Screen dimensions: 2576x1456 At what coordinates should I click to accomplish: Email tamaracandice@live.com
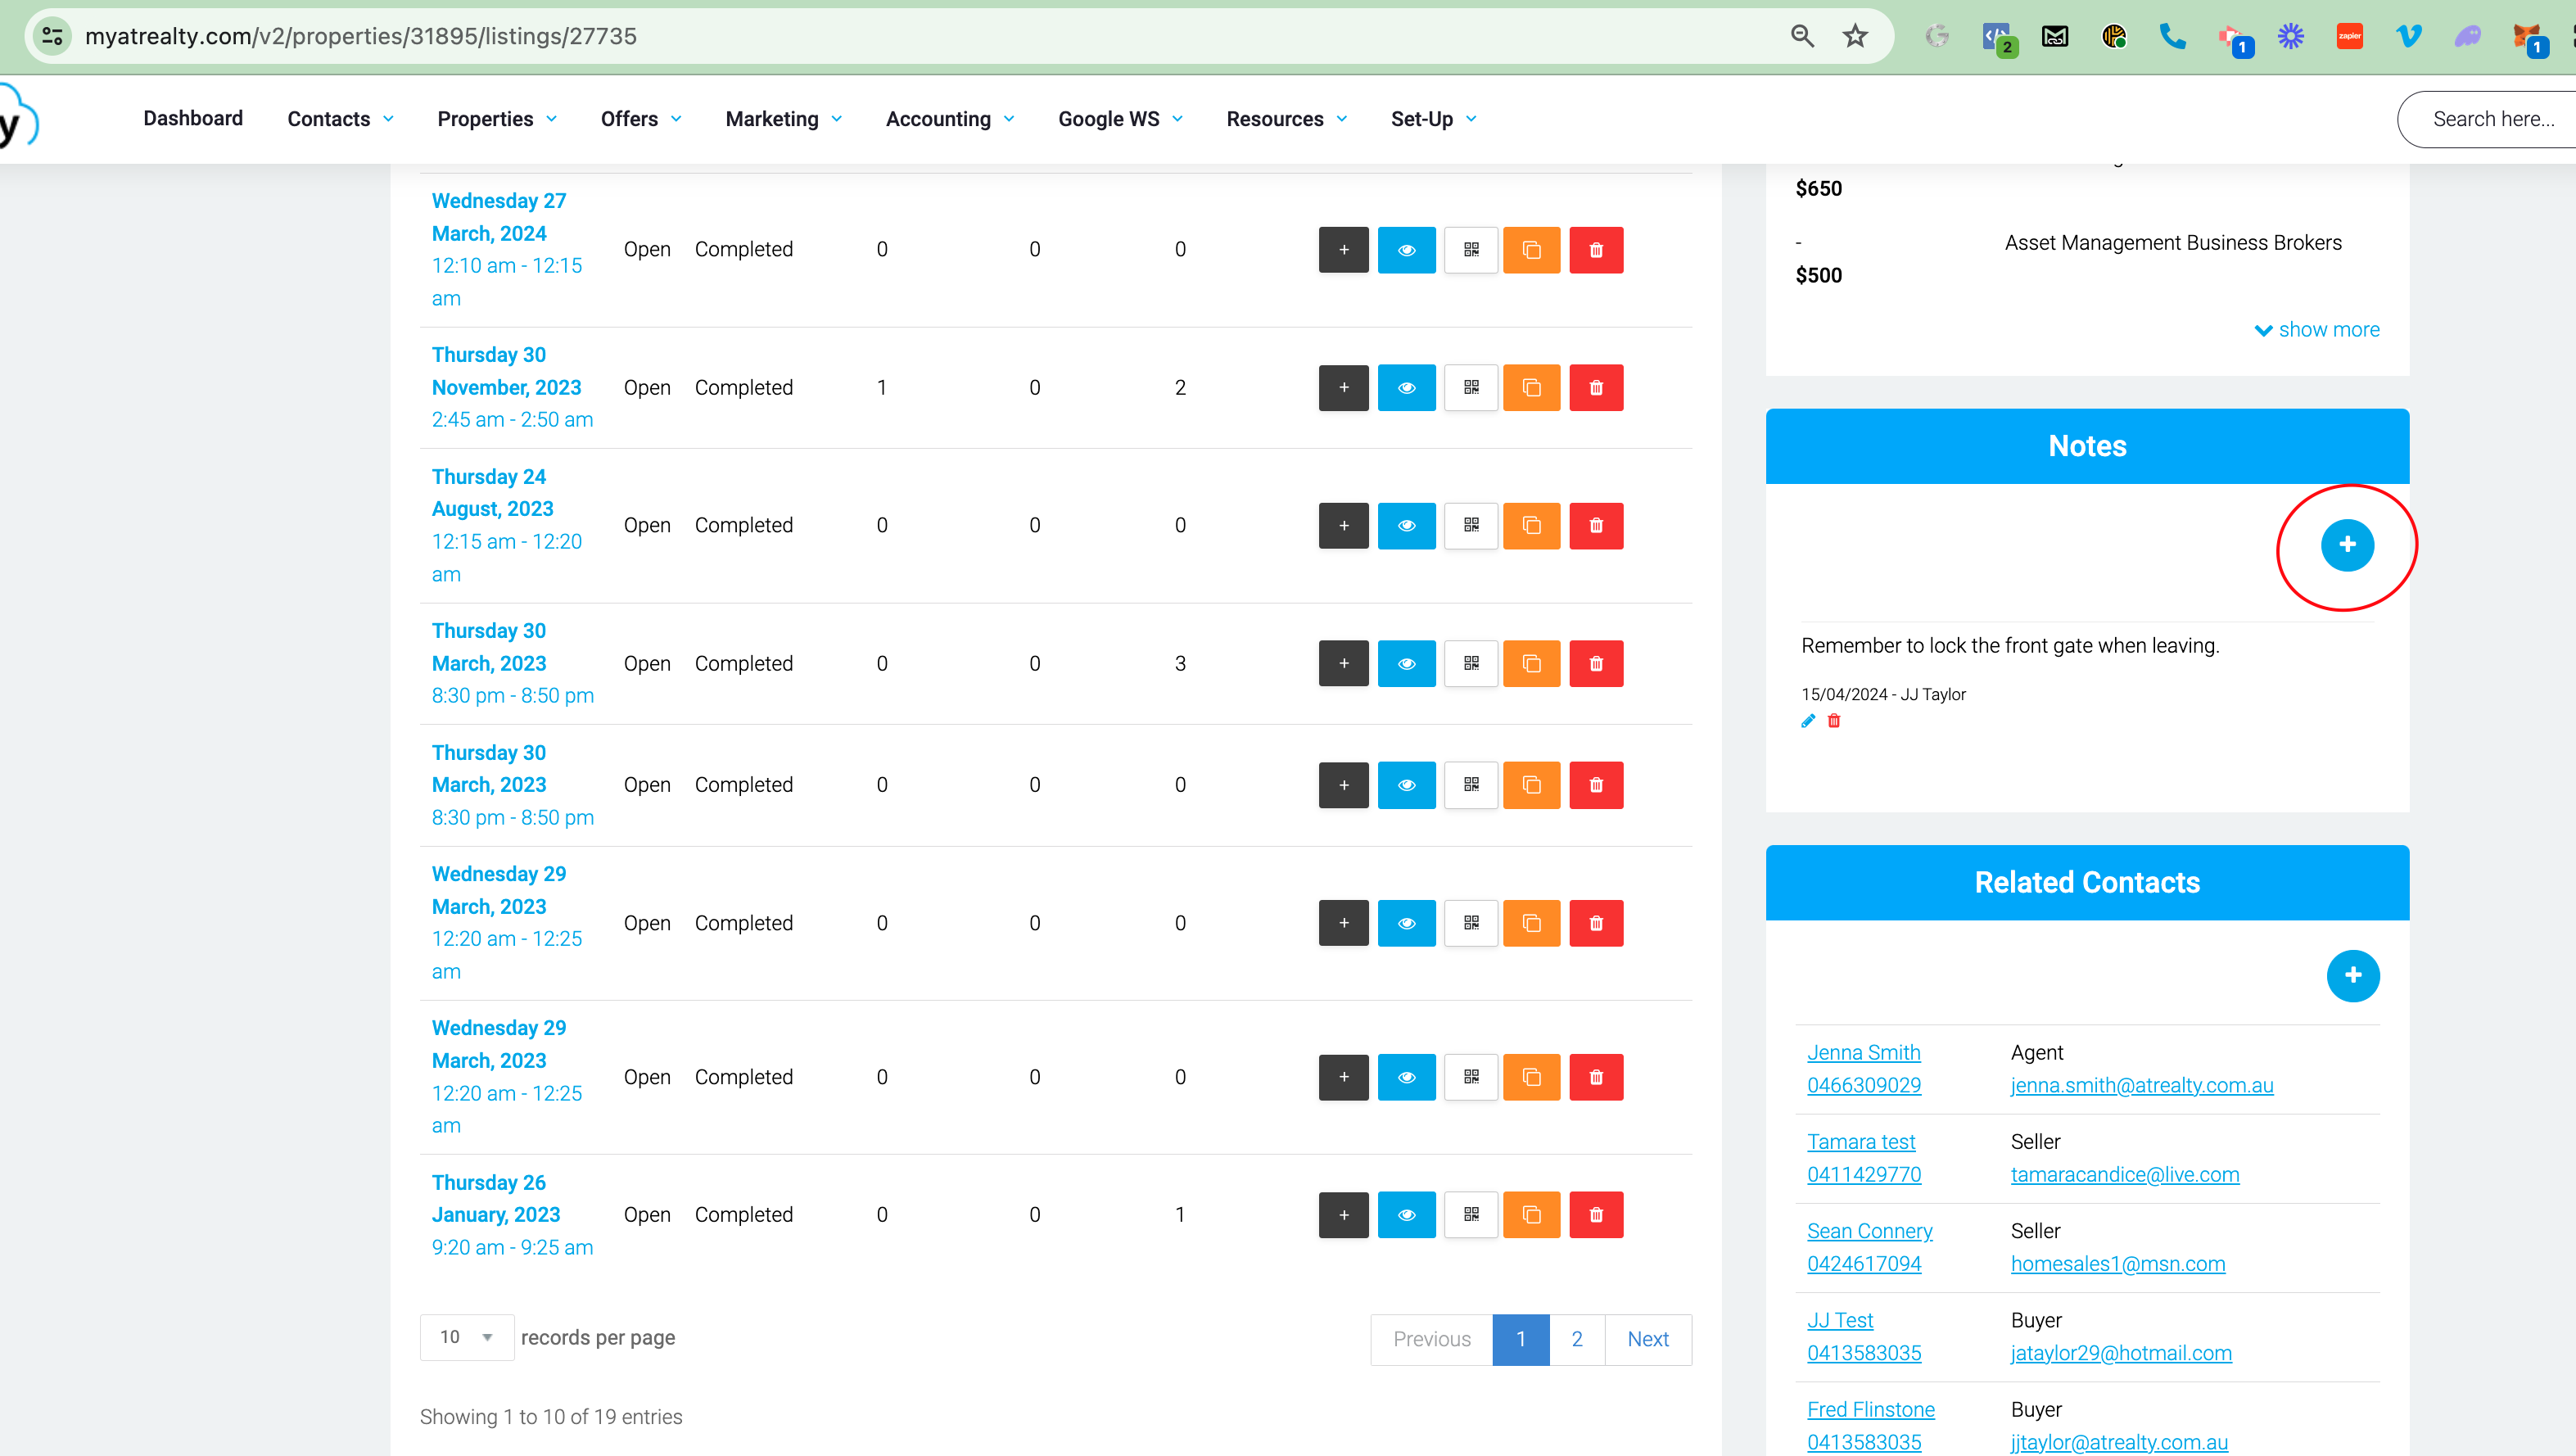[2125, 1174]
